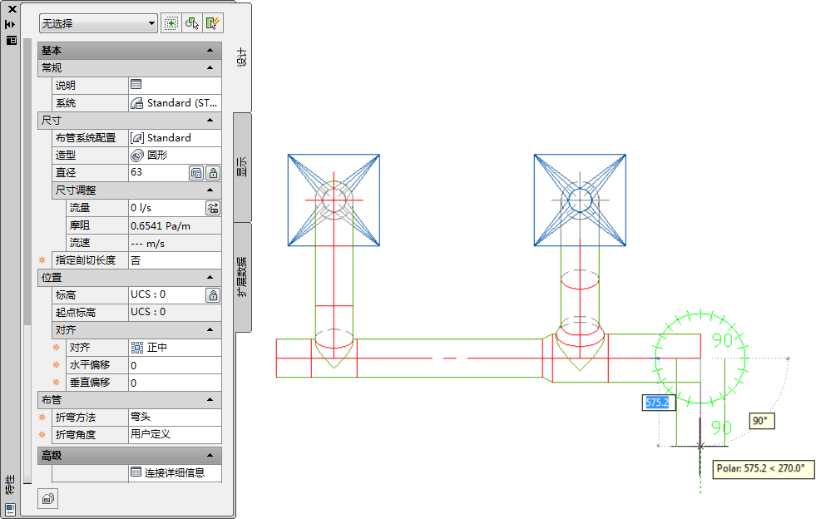Collapse the 基本 section
The image size is (816, 519).
pyautogui.click(x=210, y=51)
